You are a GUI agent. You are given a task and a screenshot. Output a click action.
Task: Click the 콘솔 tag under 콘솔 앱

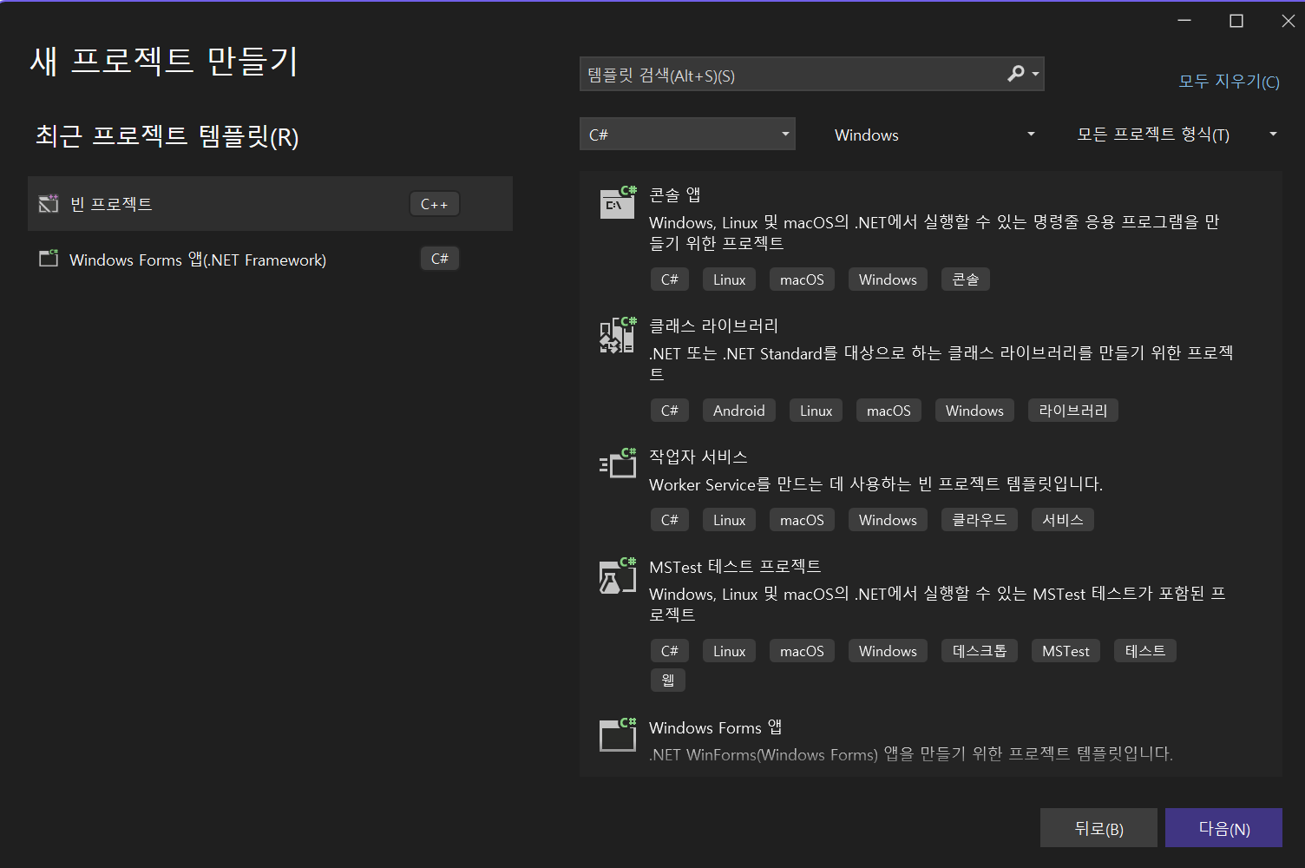pos(966,279)
